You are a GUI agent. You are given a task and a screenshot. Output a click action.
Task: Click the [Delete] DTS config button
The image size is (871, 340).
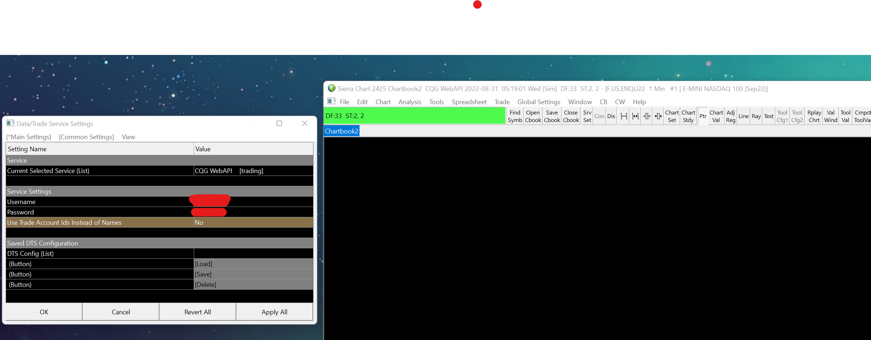253,284
